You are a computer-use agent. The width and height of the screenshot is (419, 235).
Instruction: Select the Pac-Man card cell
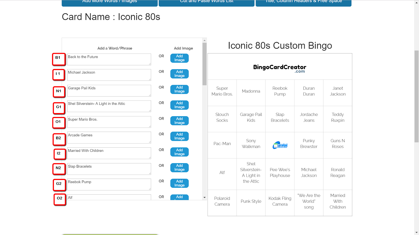coord(222,145)
